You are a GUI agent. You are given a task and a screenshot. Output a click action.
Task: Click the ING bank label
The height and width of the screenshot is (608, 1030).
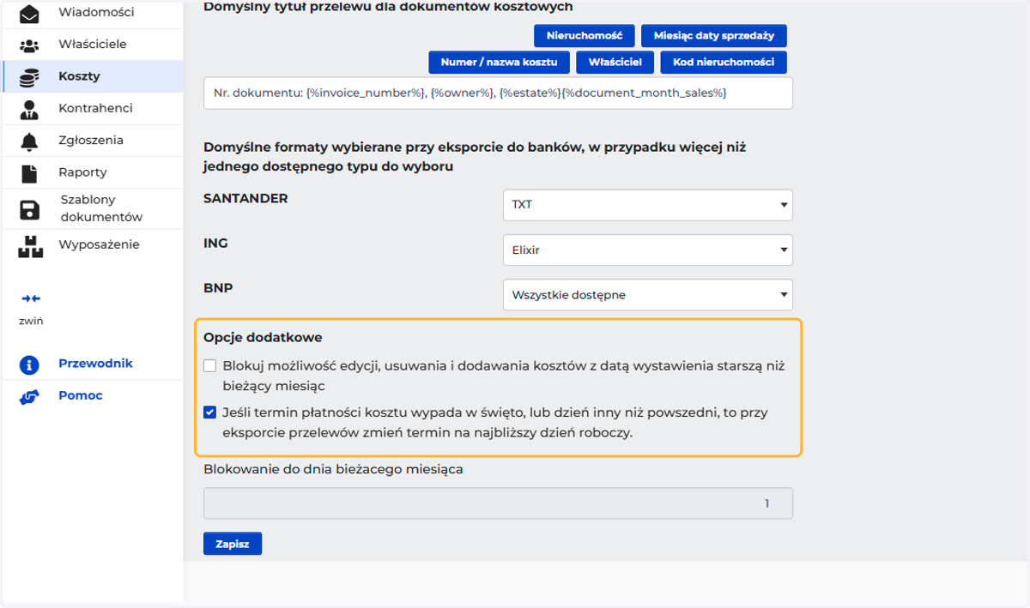pos(215,243)
